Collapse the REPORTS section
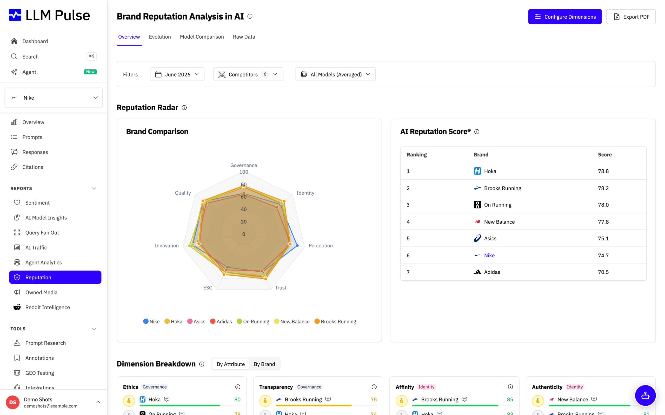 94,189
